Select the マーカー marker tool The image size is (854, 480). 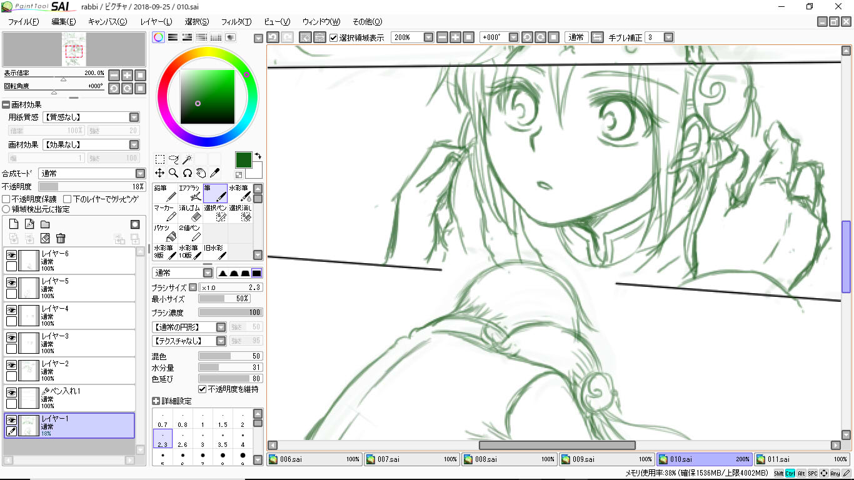point(165,213)
